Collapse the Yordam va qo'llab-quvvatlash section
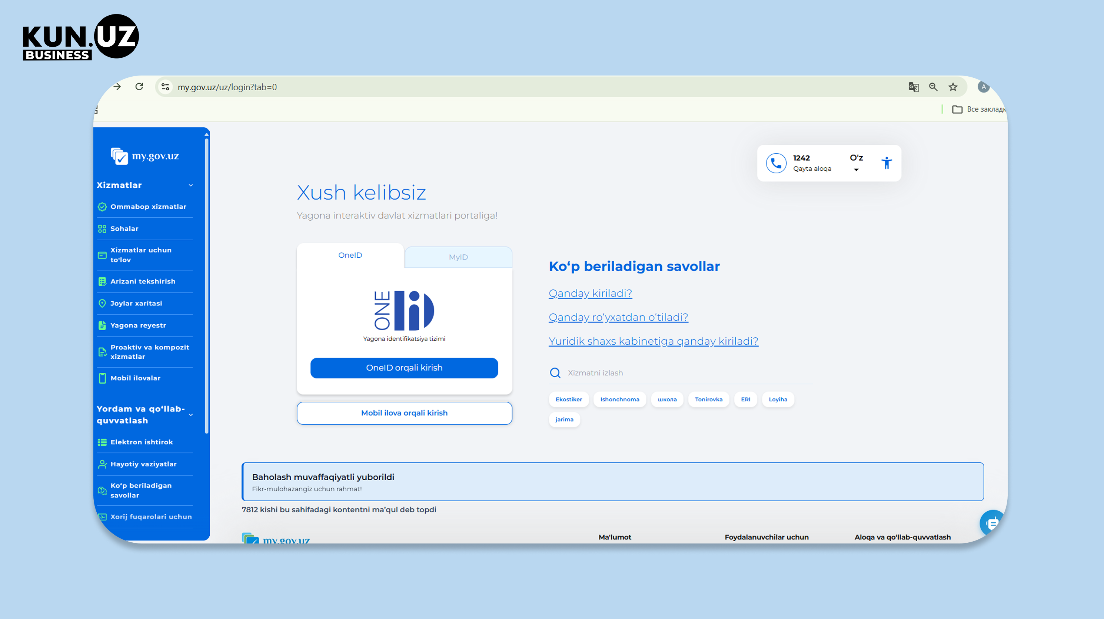This screenshot has width=1104, height=619. pos(191,415)
